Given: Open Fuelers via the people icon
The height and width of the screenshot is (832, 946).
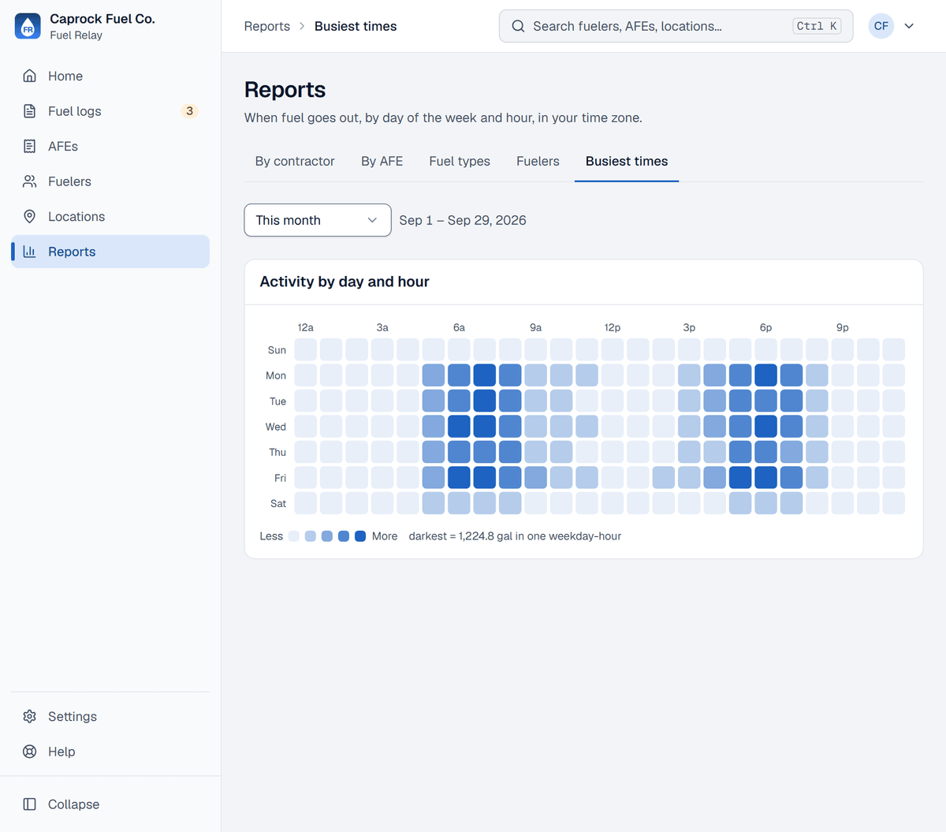Looking at the screenshot, I should (x=30, y=181).
